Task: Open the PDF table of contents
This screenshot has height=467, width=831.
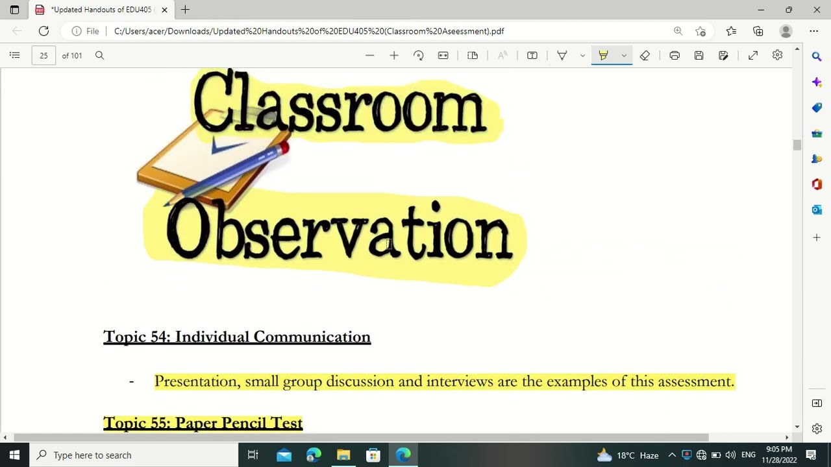Action: (15, 55)
